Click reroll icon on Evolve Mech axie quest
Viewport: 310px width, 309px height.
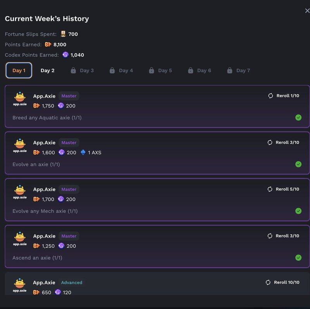[270, 189]
